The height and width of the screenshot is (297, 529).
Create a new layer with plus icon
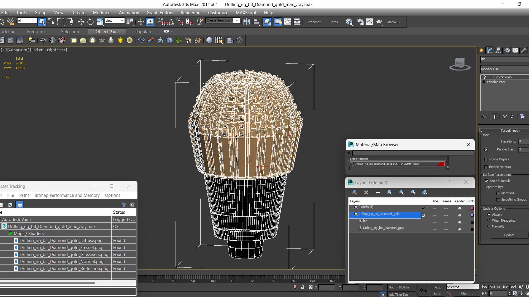pos(378,193)
